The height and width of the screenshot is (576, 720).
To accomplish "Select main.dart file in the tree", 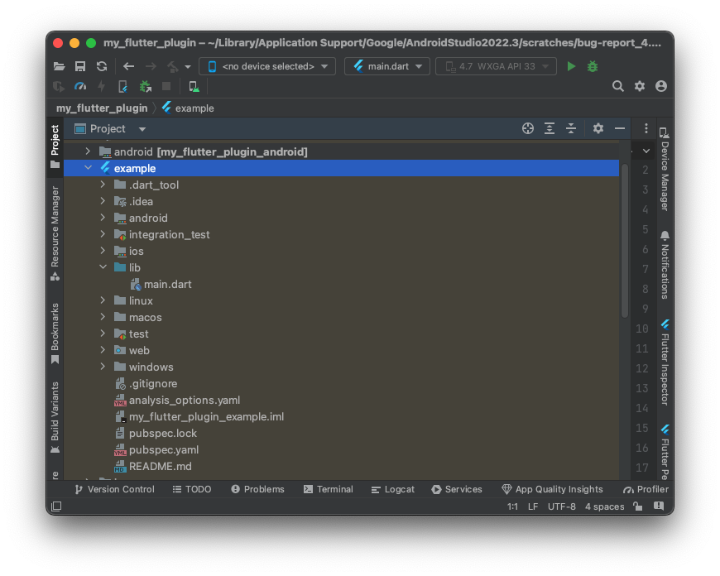I will (x=167, y=284).
